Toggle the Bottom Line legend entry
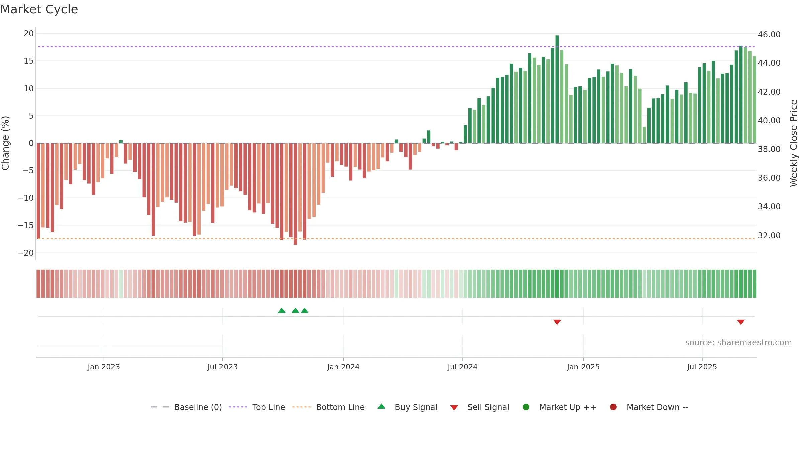Screen dimensions: 803x451 point(329,407)
